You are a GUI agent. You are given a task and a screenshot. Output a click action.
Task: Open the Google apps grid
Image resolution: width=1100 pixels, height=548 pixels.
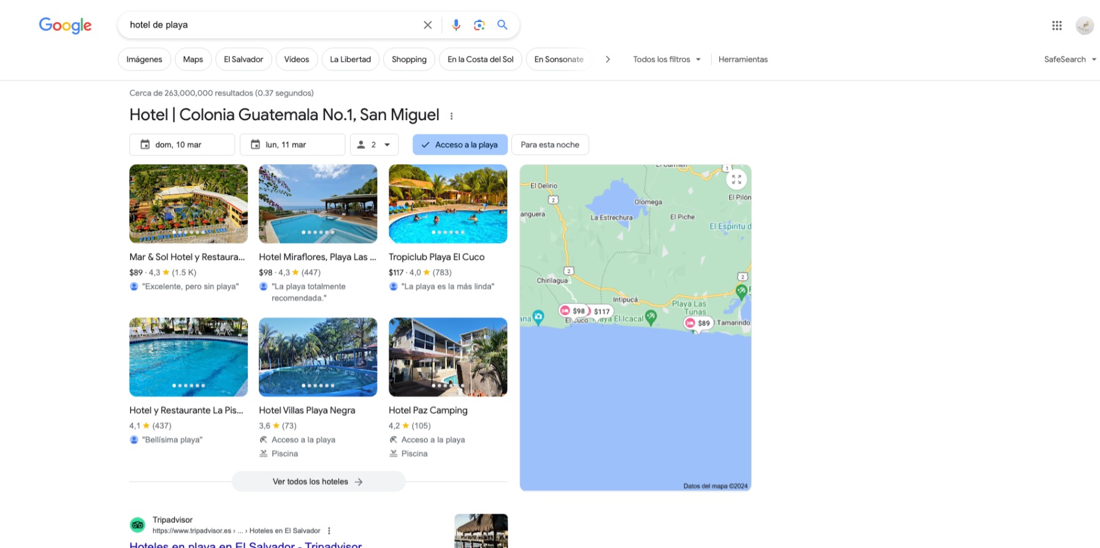point(1057,25)
